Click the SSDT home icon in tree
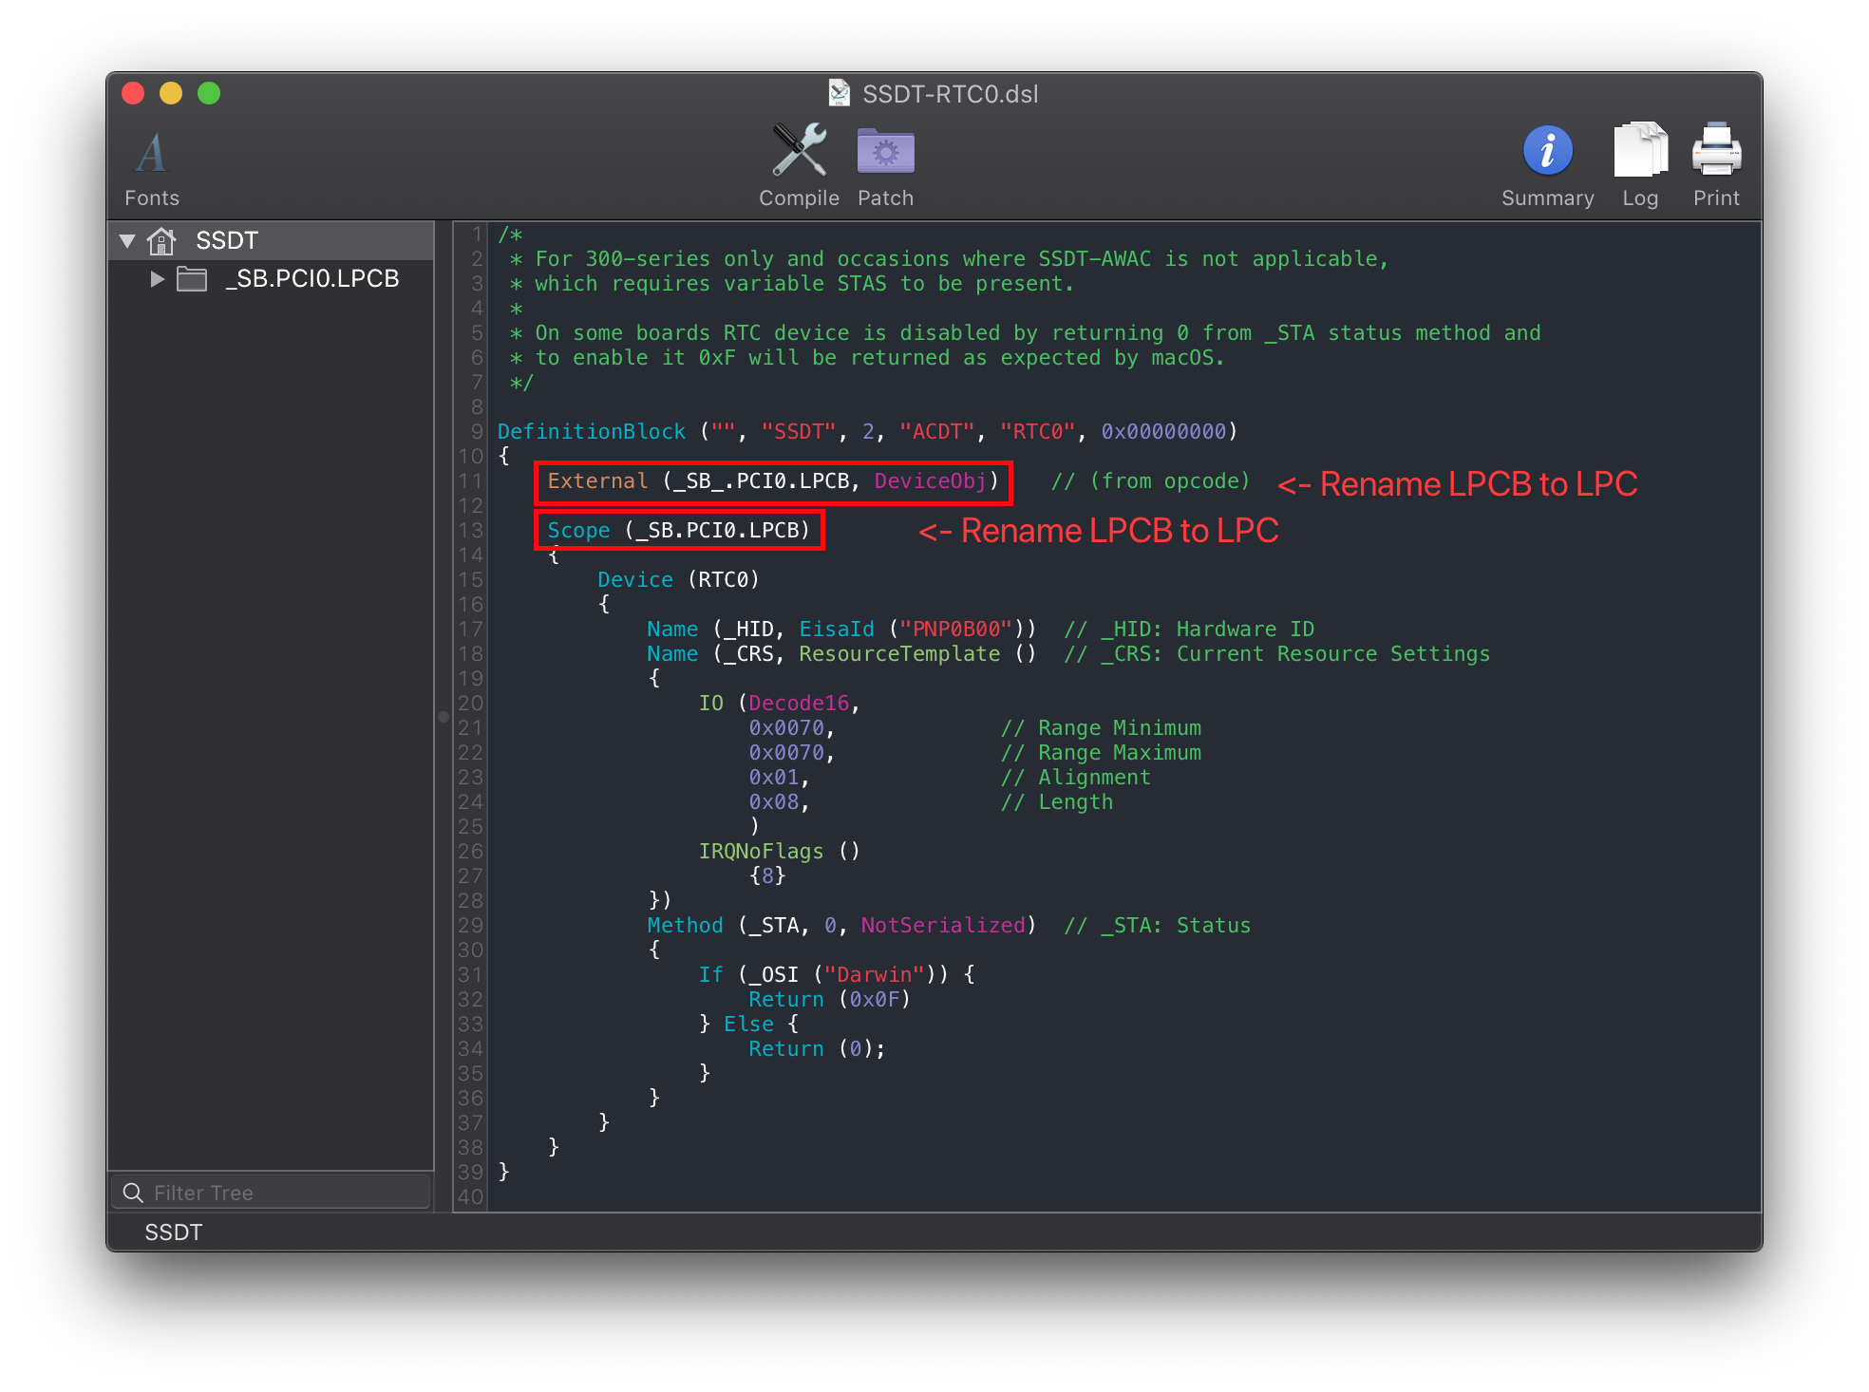 162,241
